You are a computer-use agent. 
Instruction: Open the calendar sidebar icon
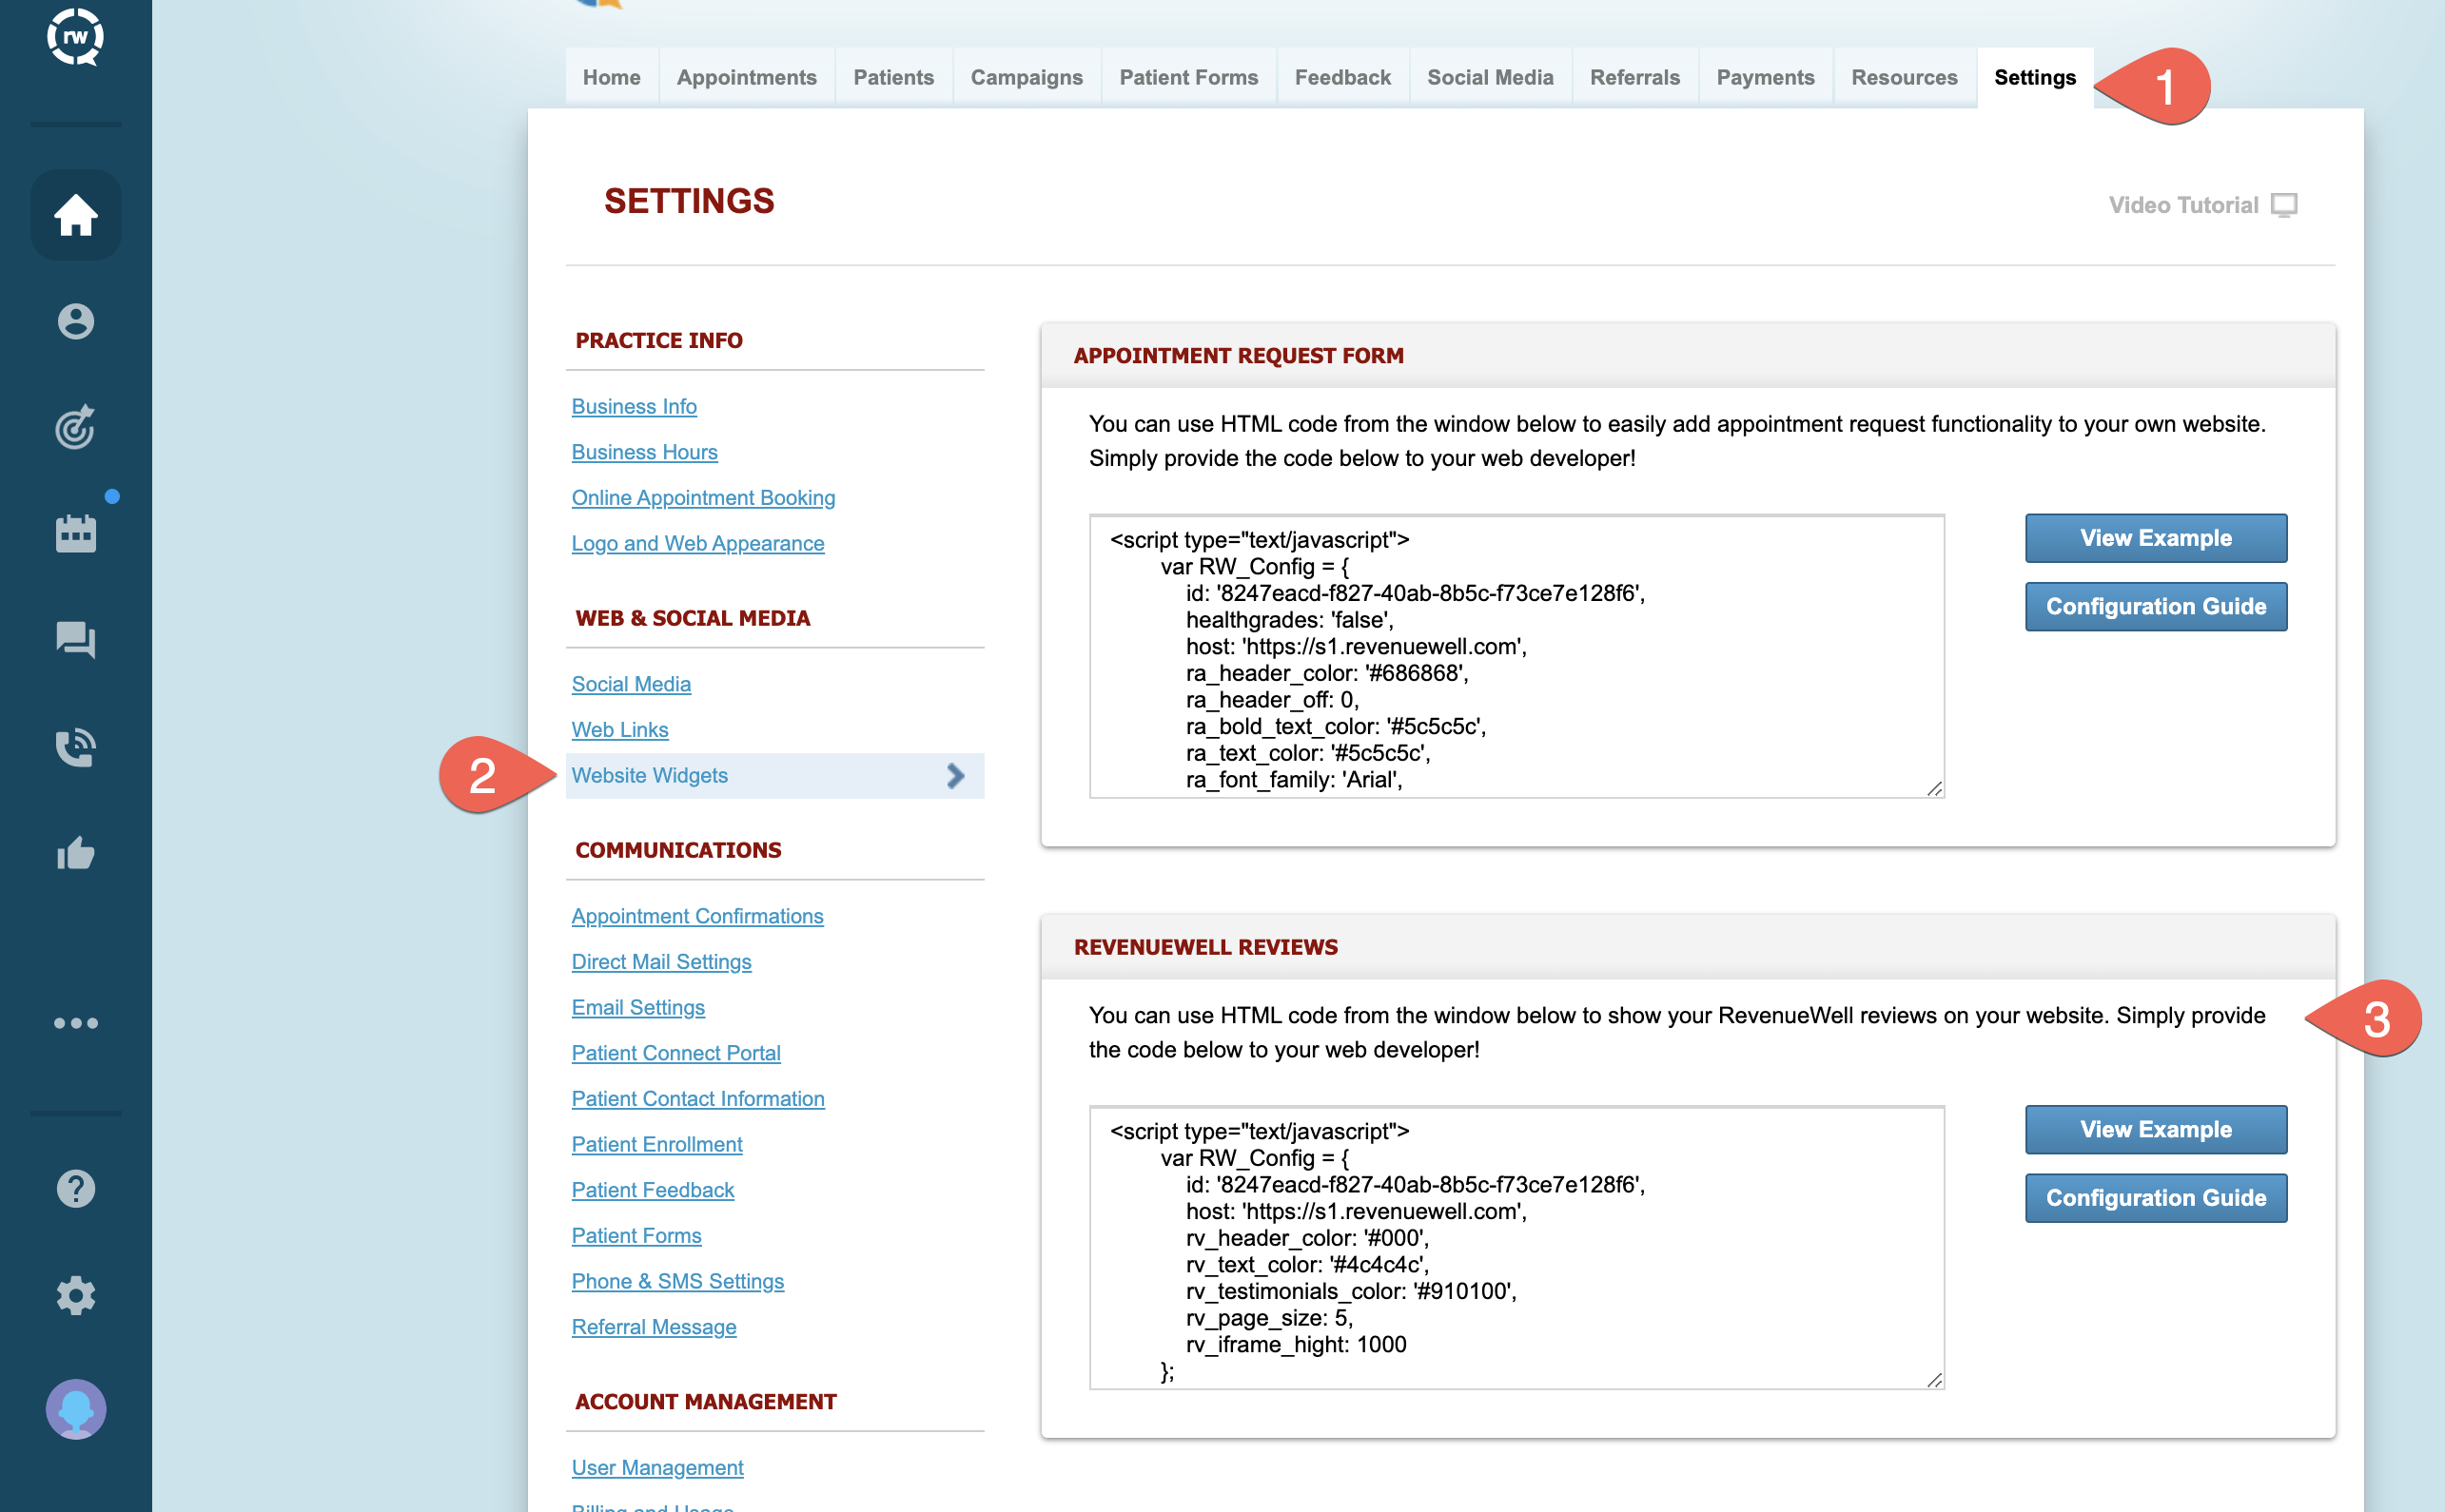point(75,533)
